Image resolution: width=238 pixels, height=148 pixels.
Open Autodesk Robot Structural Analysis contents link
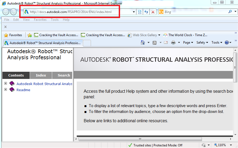pos(44,84)
